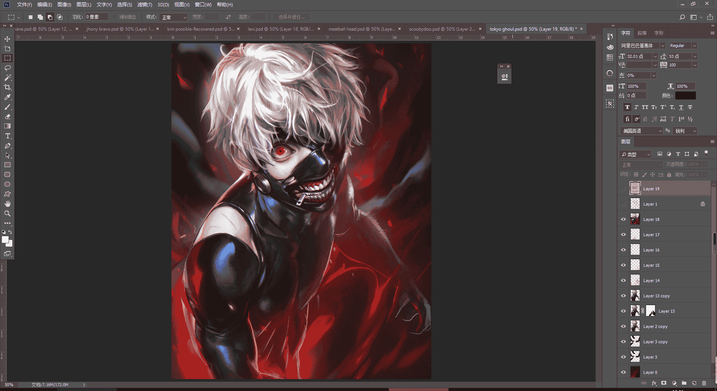Viewport: 717px width, 391px height.
Task: Open the Image menu
Action: click(x=64, y=4)
